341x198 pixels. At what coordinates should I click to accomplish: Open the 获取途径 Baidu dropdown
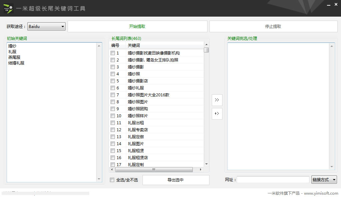coord(46,27)
